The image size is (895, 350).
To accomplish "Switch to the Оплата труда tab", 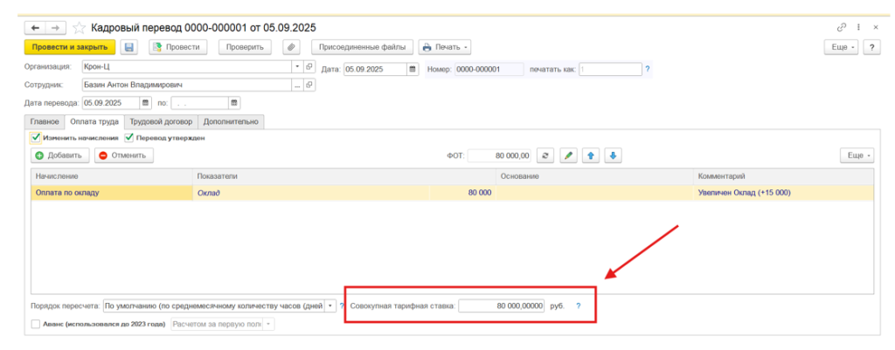I will click(94, 121).
